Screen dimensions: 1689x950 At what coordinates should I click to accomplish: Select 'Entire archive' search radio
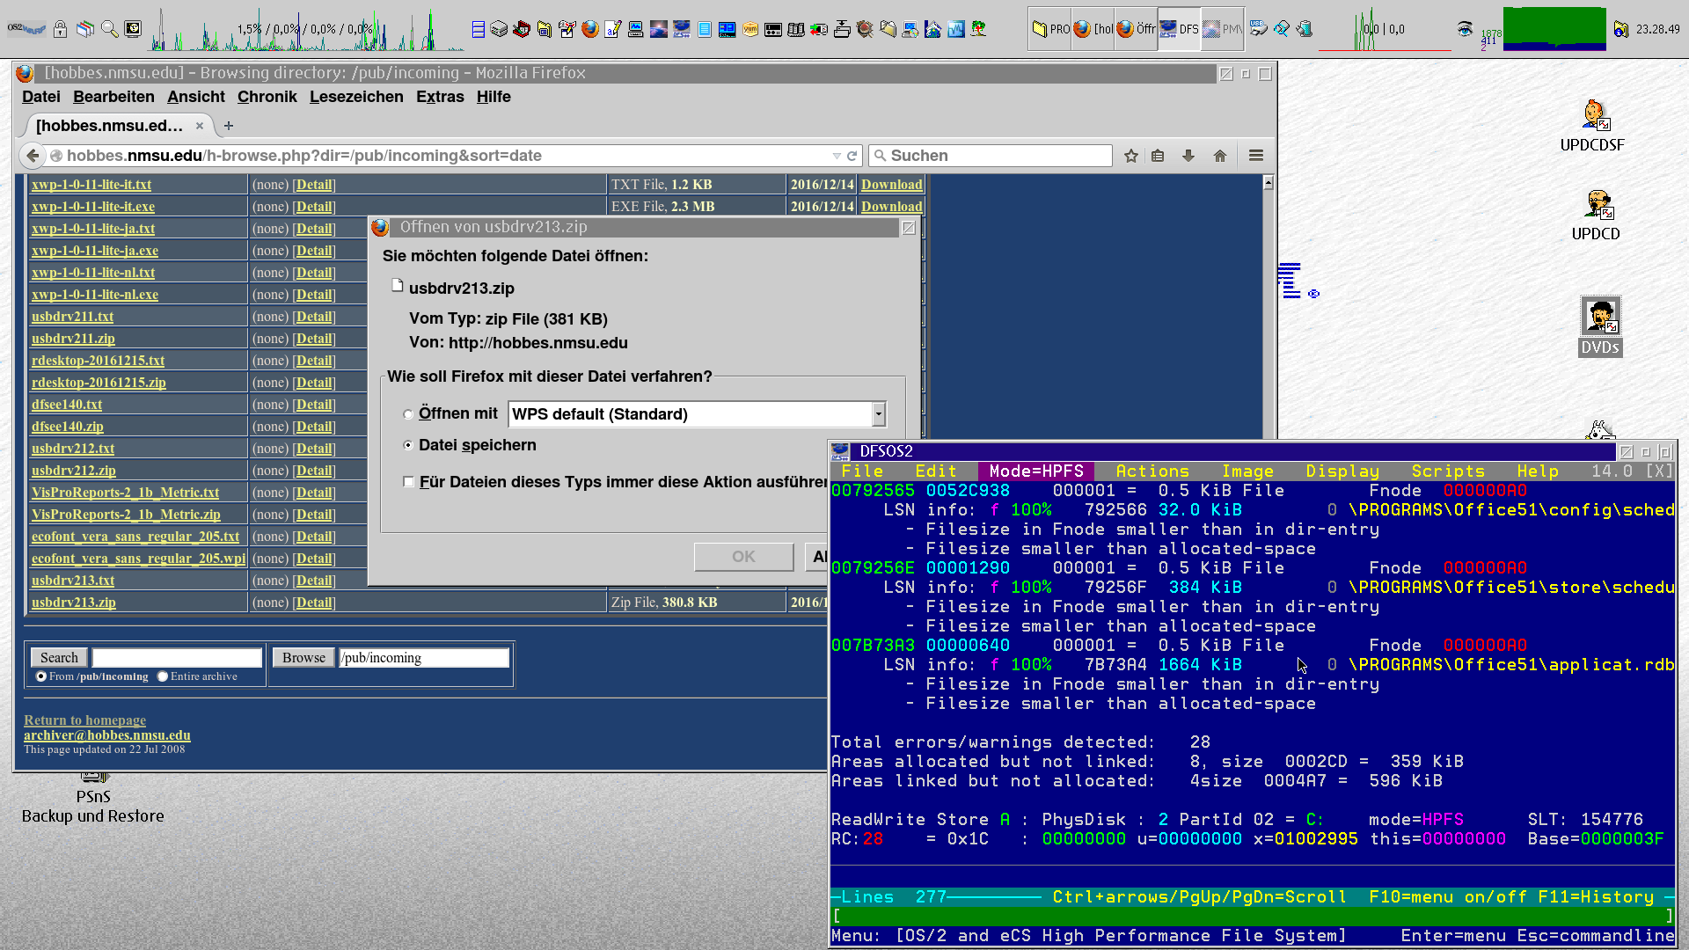(163, 676)
